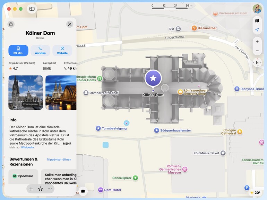Select Domherrenfriedhof marker
Screen dimensions: 267x200
click(86, 93)
